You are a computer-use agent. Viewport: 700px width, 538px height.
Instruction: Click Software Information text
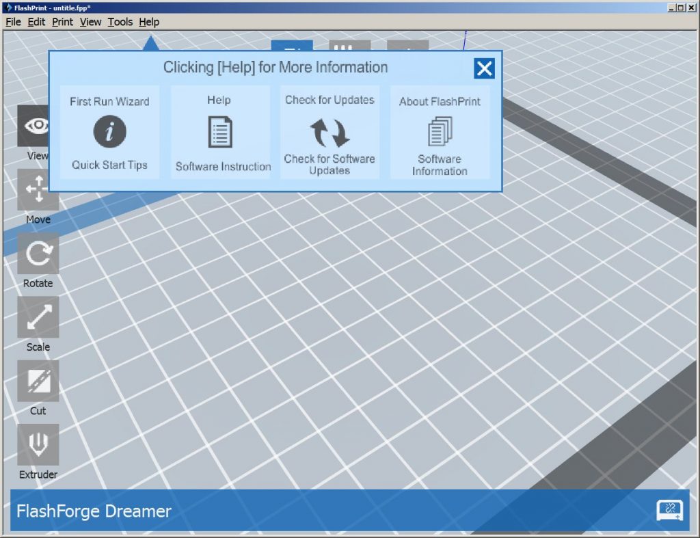tap(440, 165)
